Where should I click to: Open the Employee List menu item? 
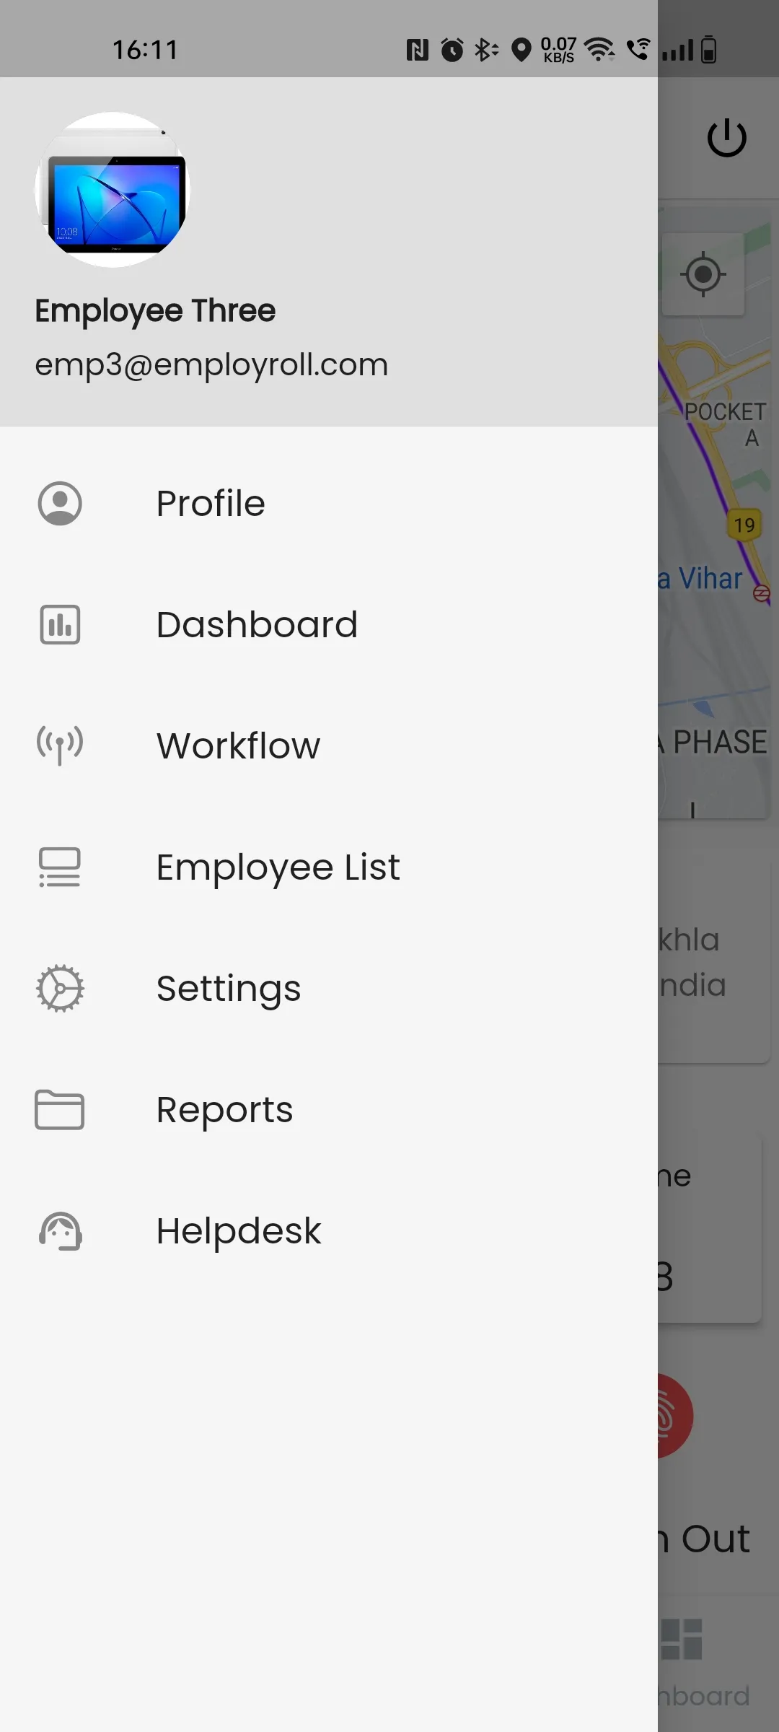329,867
